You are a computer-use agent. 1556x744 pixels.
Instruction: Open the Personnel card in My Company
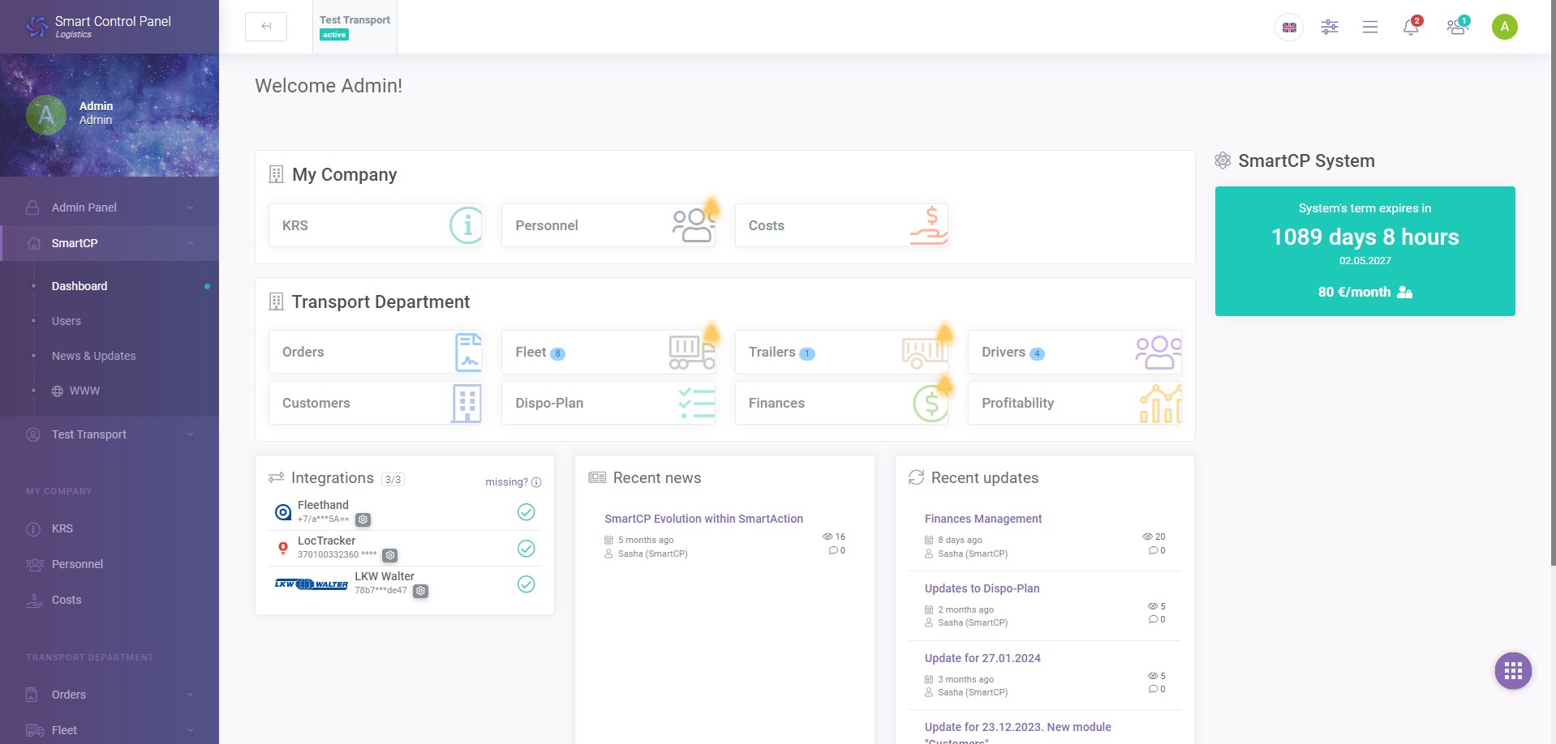coord(608,225)
